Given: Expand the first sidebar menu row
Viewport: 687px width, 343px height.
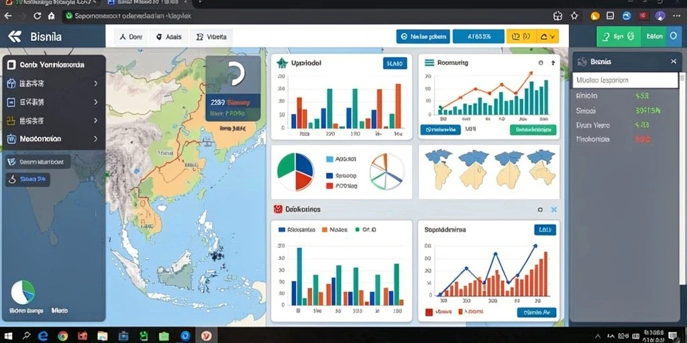Looking at the screenshot, I should coord(54,83).
